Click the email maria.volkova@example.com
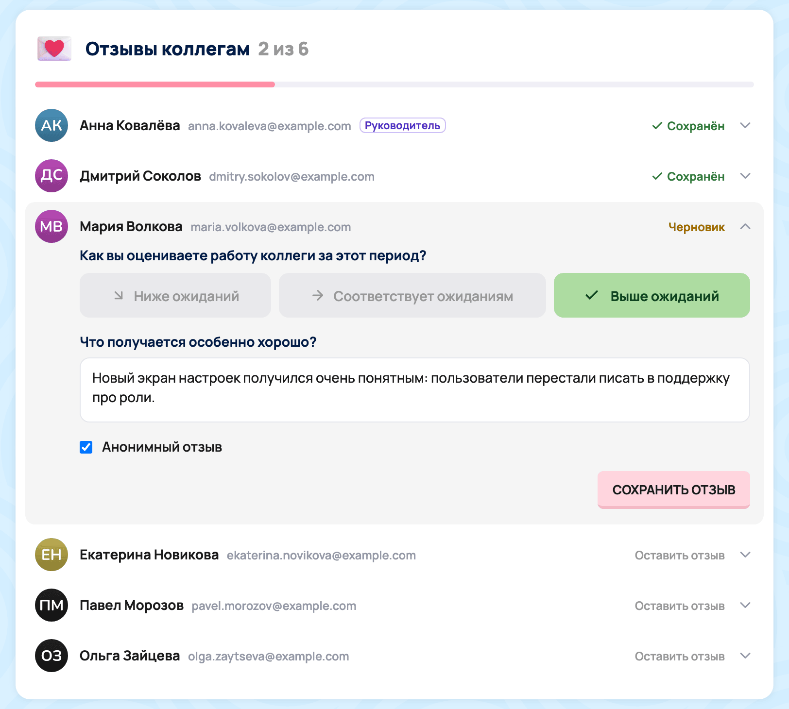The width and height of the screenshot is (789, 709). click(x=271, y=227)
